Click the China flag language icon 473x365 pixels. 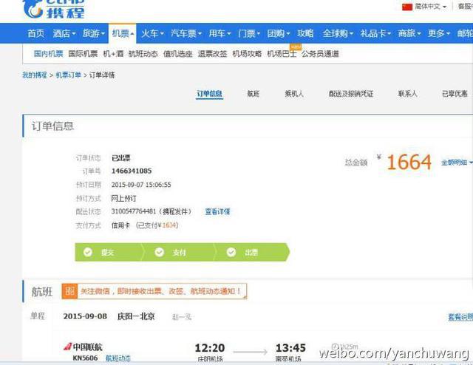click(407, 7)
